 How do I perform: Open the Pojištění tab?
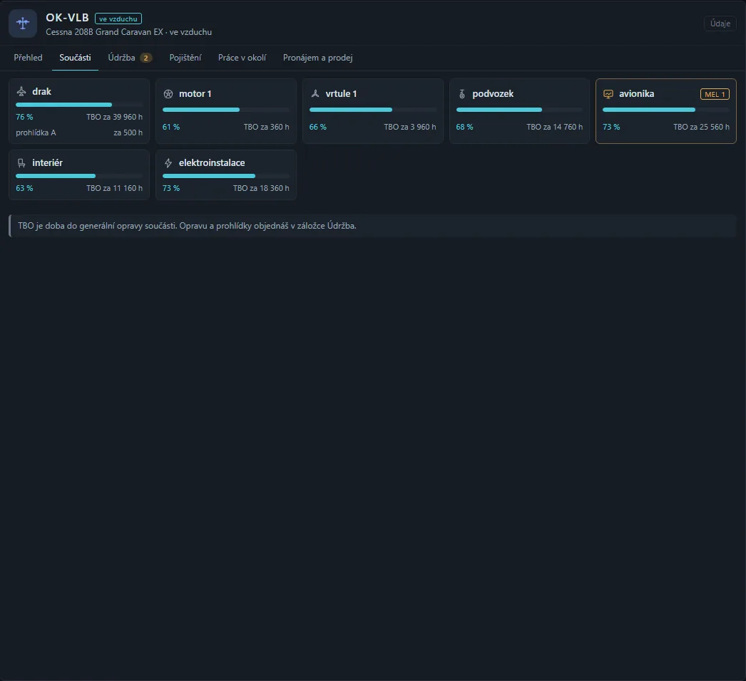point(185,58)
